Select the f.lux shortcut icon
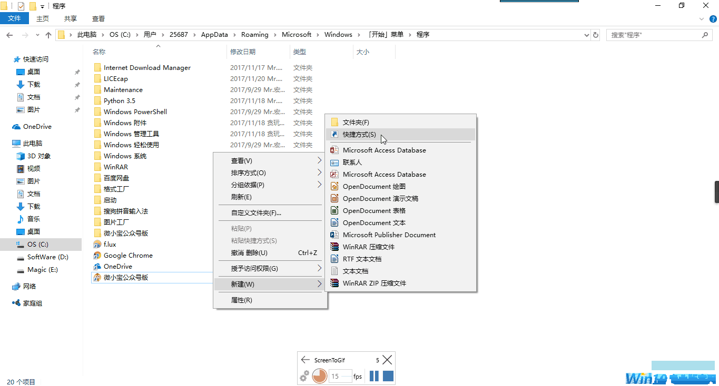Screen dimensions: 719x386 coord(97,245)
